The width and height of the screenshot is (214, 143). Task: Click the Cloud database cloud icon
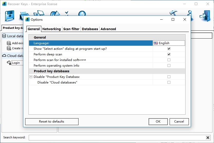coord(4,56)
